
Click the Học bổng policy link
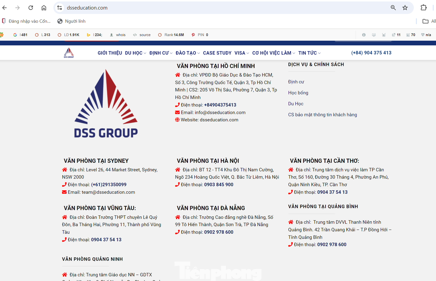tap(298, 93)
